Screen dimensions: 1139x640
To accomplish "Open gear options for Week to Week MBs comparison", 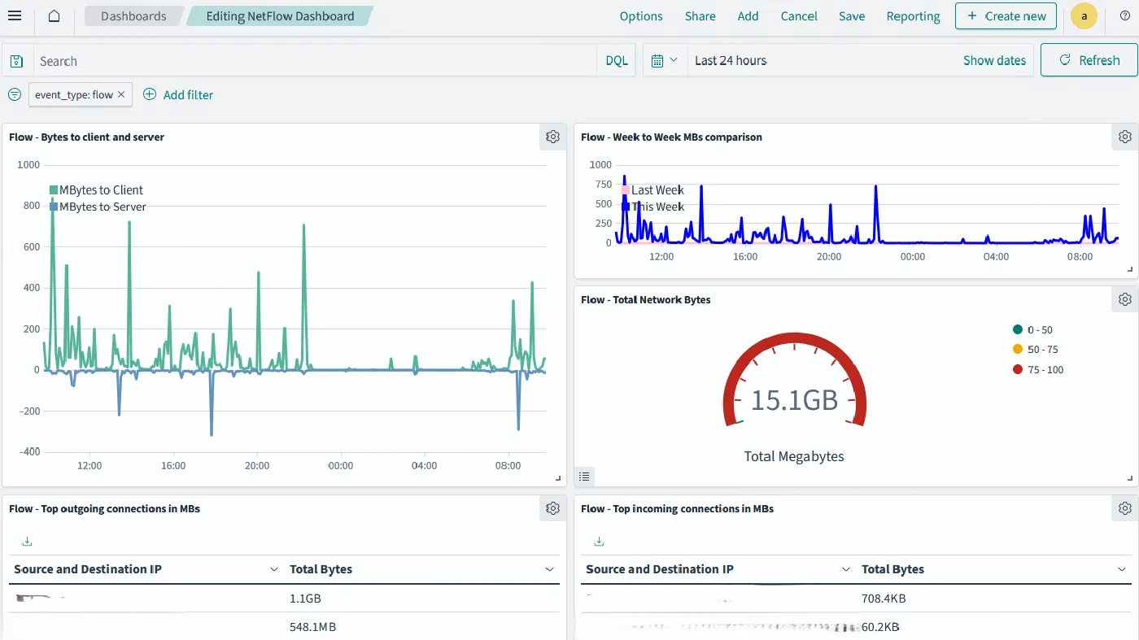I will coord(1125,137).
